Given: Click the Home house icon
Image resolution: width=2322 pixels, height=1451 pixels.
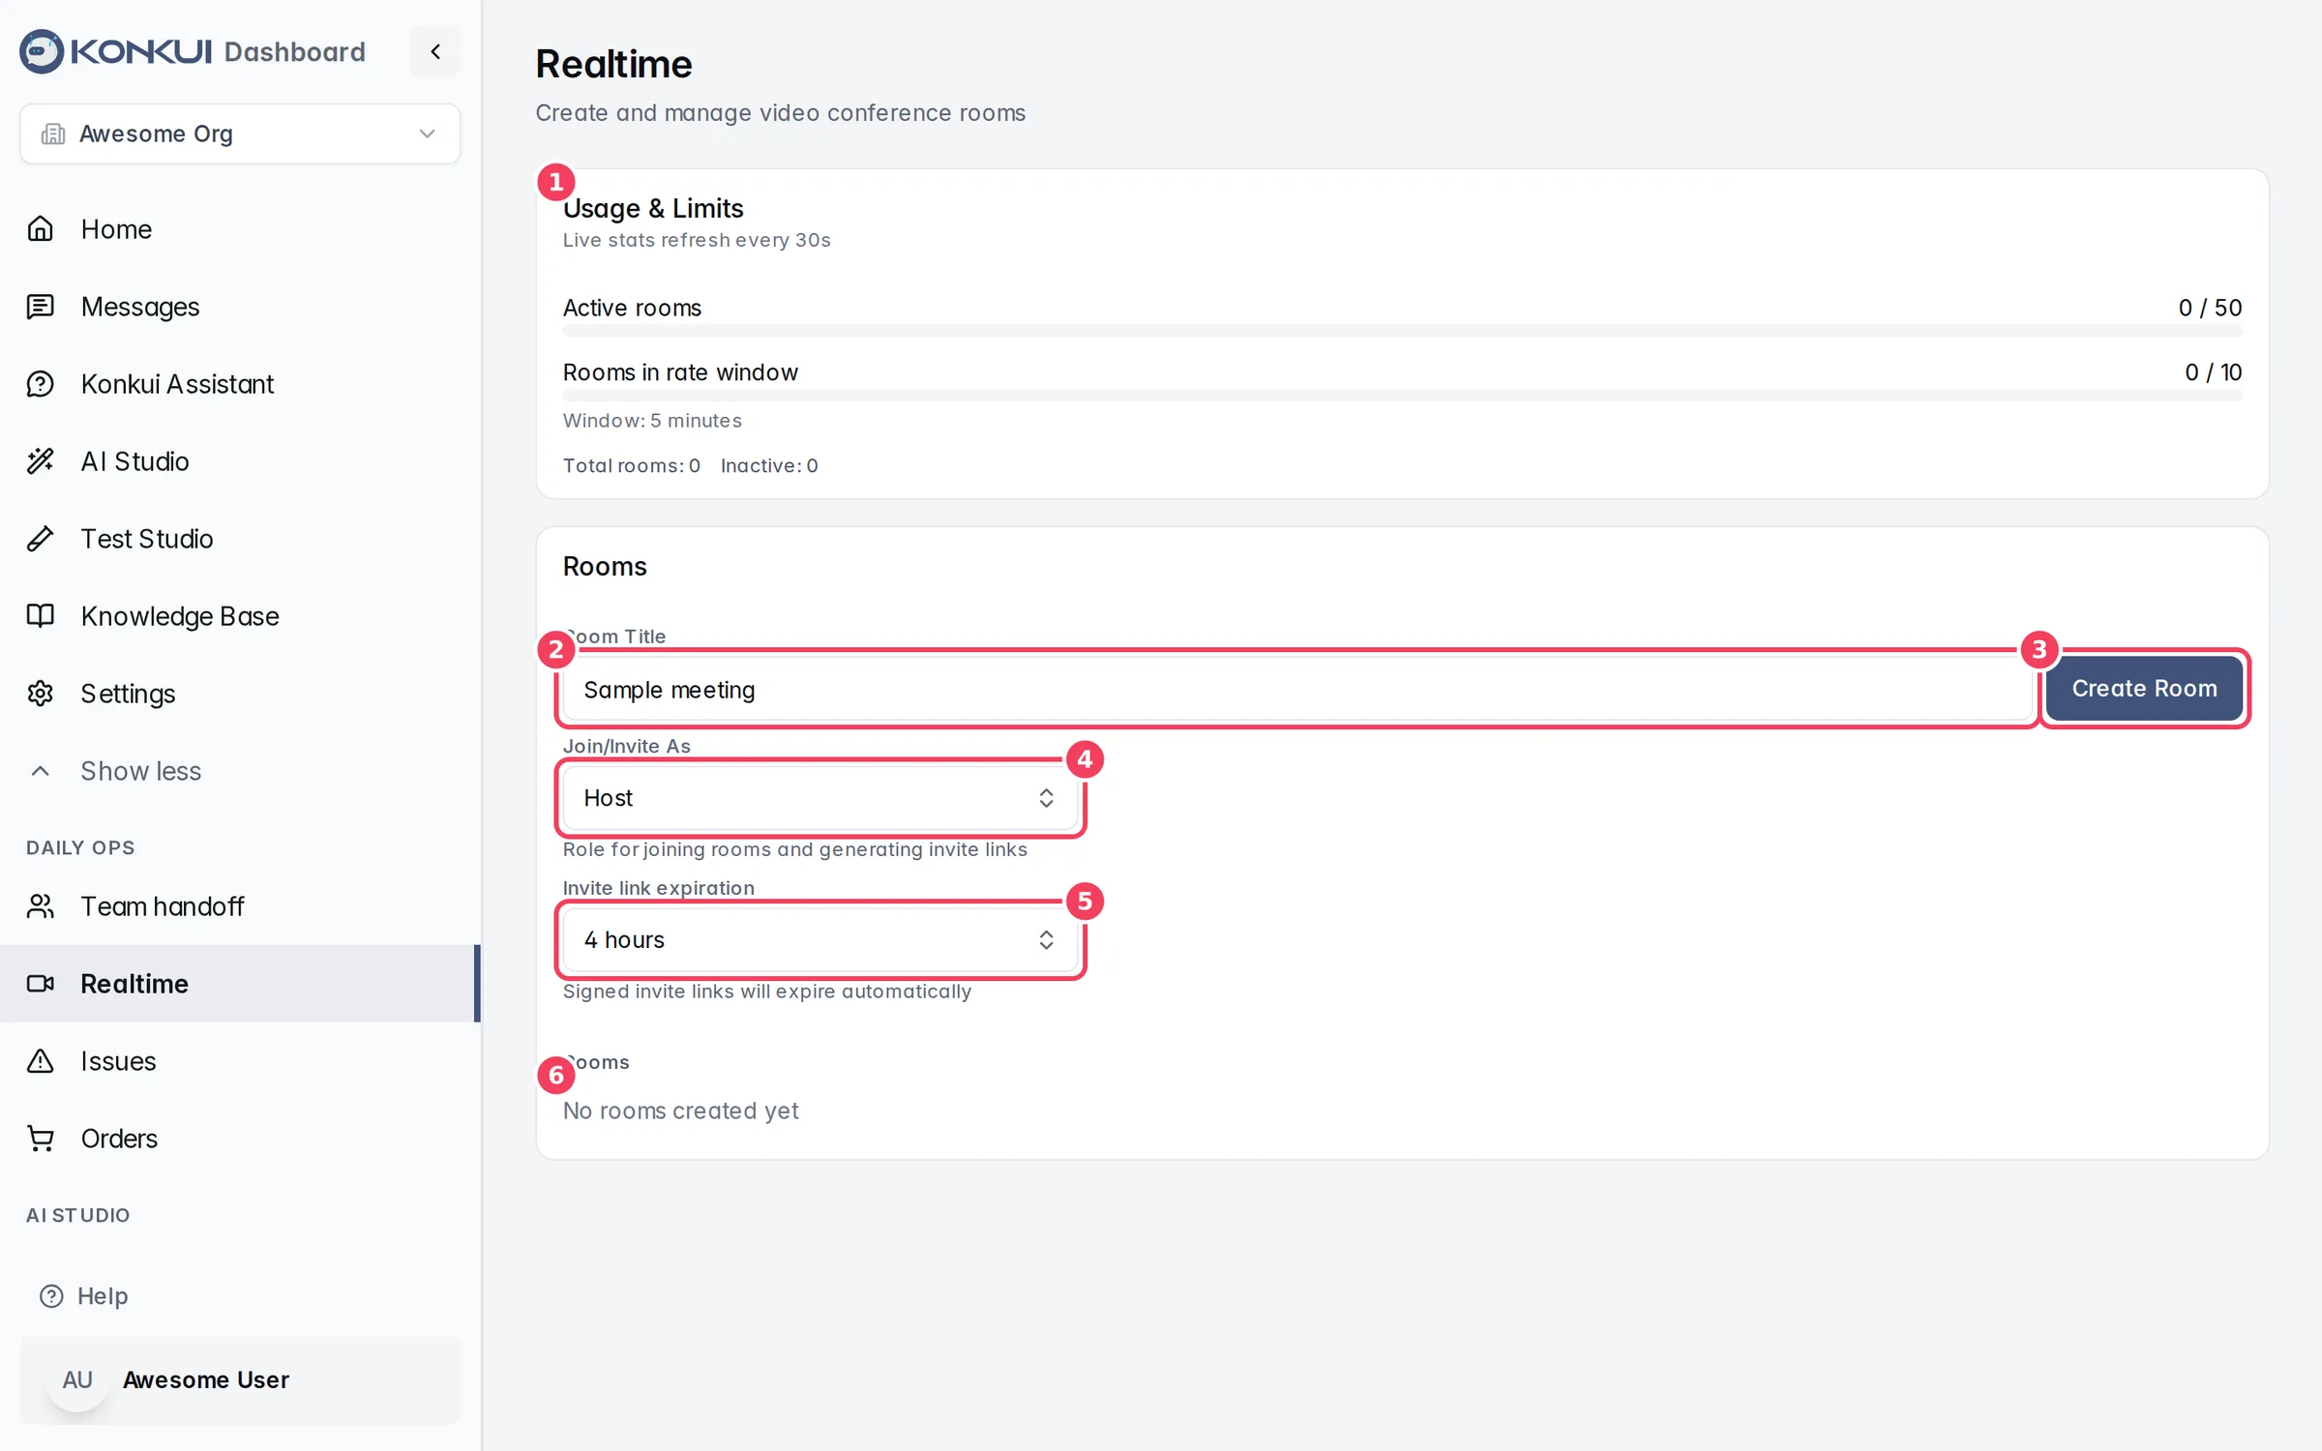Looking at the screenshot, I should (41, 229).
